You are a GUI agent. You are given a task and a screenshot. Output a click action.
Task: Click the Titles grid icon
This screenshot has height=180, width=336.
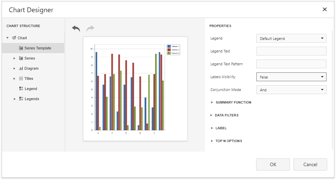(21, 78)
